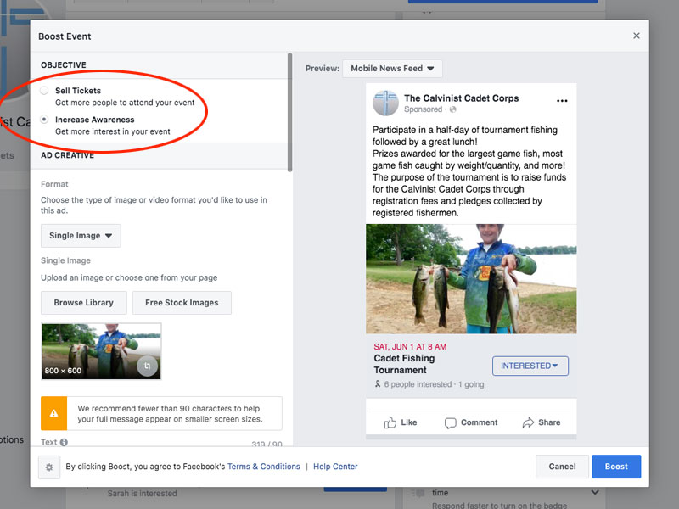Select the Sell Tickets objective
This screenshot has height=509, width=679.
coord(44,91)
